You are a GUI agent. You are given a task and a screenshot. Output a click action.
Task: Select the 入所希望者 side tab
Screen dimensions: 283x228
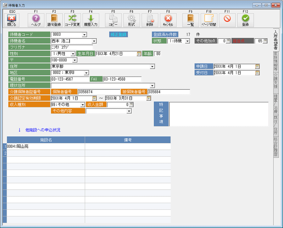(x=275, y=40)
